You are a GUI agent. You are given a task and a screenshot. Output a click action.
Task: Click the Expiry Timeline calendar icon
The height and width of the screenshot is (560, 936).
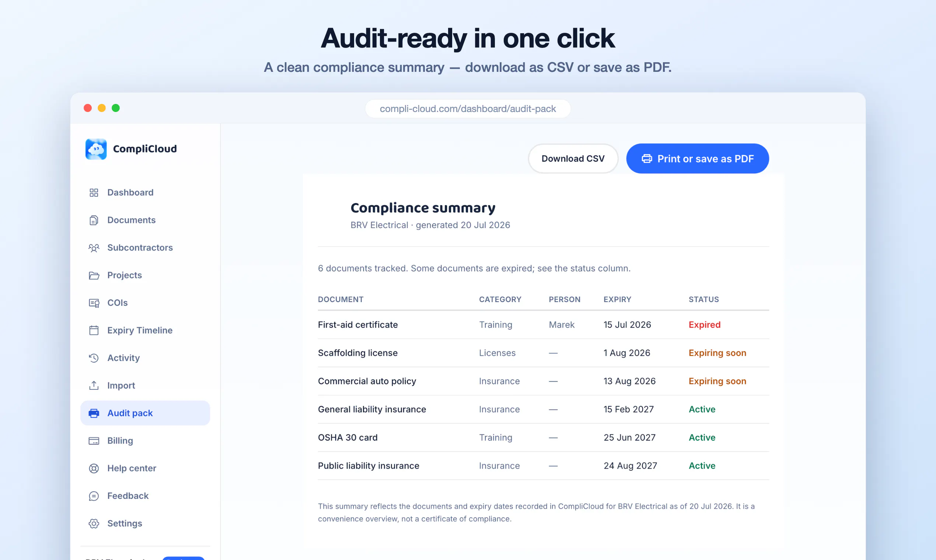(94, 330)
